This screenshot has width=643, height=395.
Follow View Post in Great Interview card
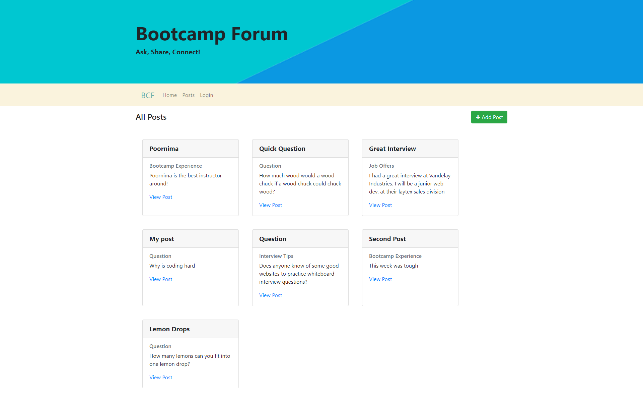pos(380,205)
